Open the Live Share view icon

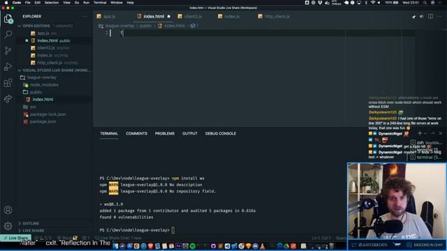click(x=8, y=99)
